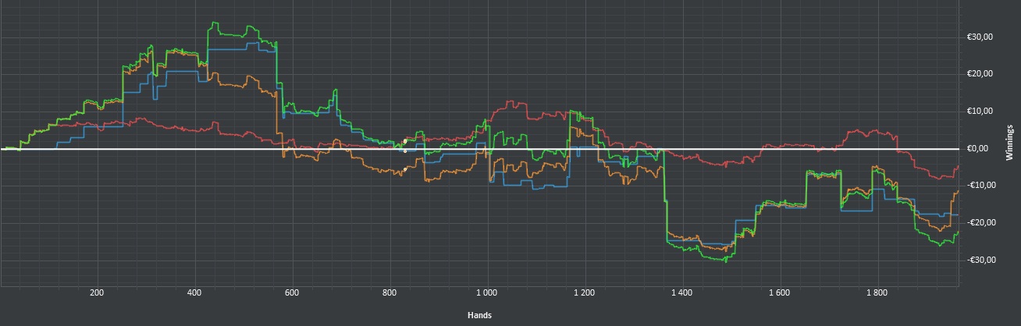The width and height of the screenshot is (1021, 326).
Task: Click the 1 400 hands tick label
Action: [681, 294]
